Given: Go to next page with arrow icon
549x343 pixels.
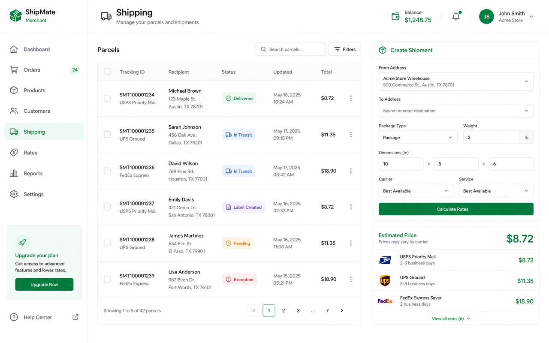Looking at the screenshot, I should [342, 310].
